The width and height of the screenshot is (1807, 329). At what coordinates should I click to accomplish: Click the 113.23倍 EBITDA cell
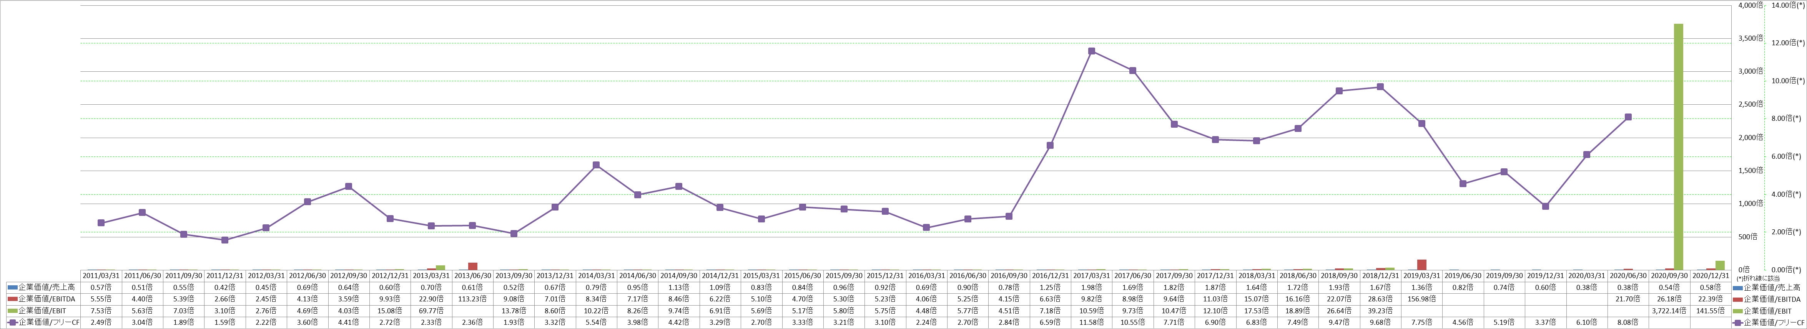[473, 299]
